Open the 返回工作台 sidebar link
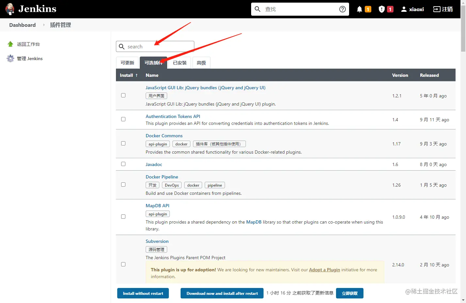Screen dimensions: 466x303 [x=28, y=44]
